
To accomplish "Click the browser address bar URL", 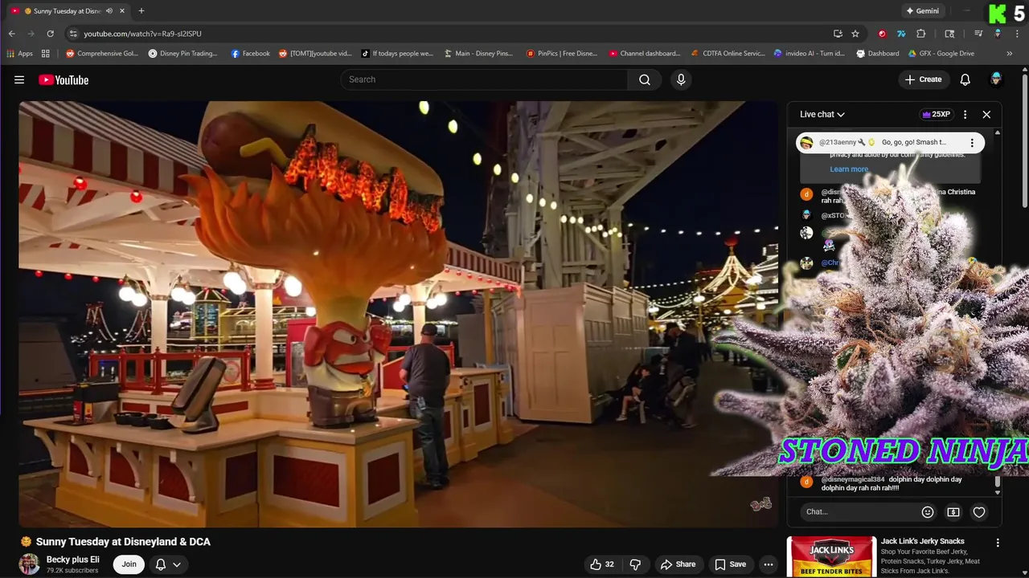I will [143, 34].
